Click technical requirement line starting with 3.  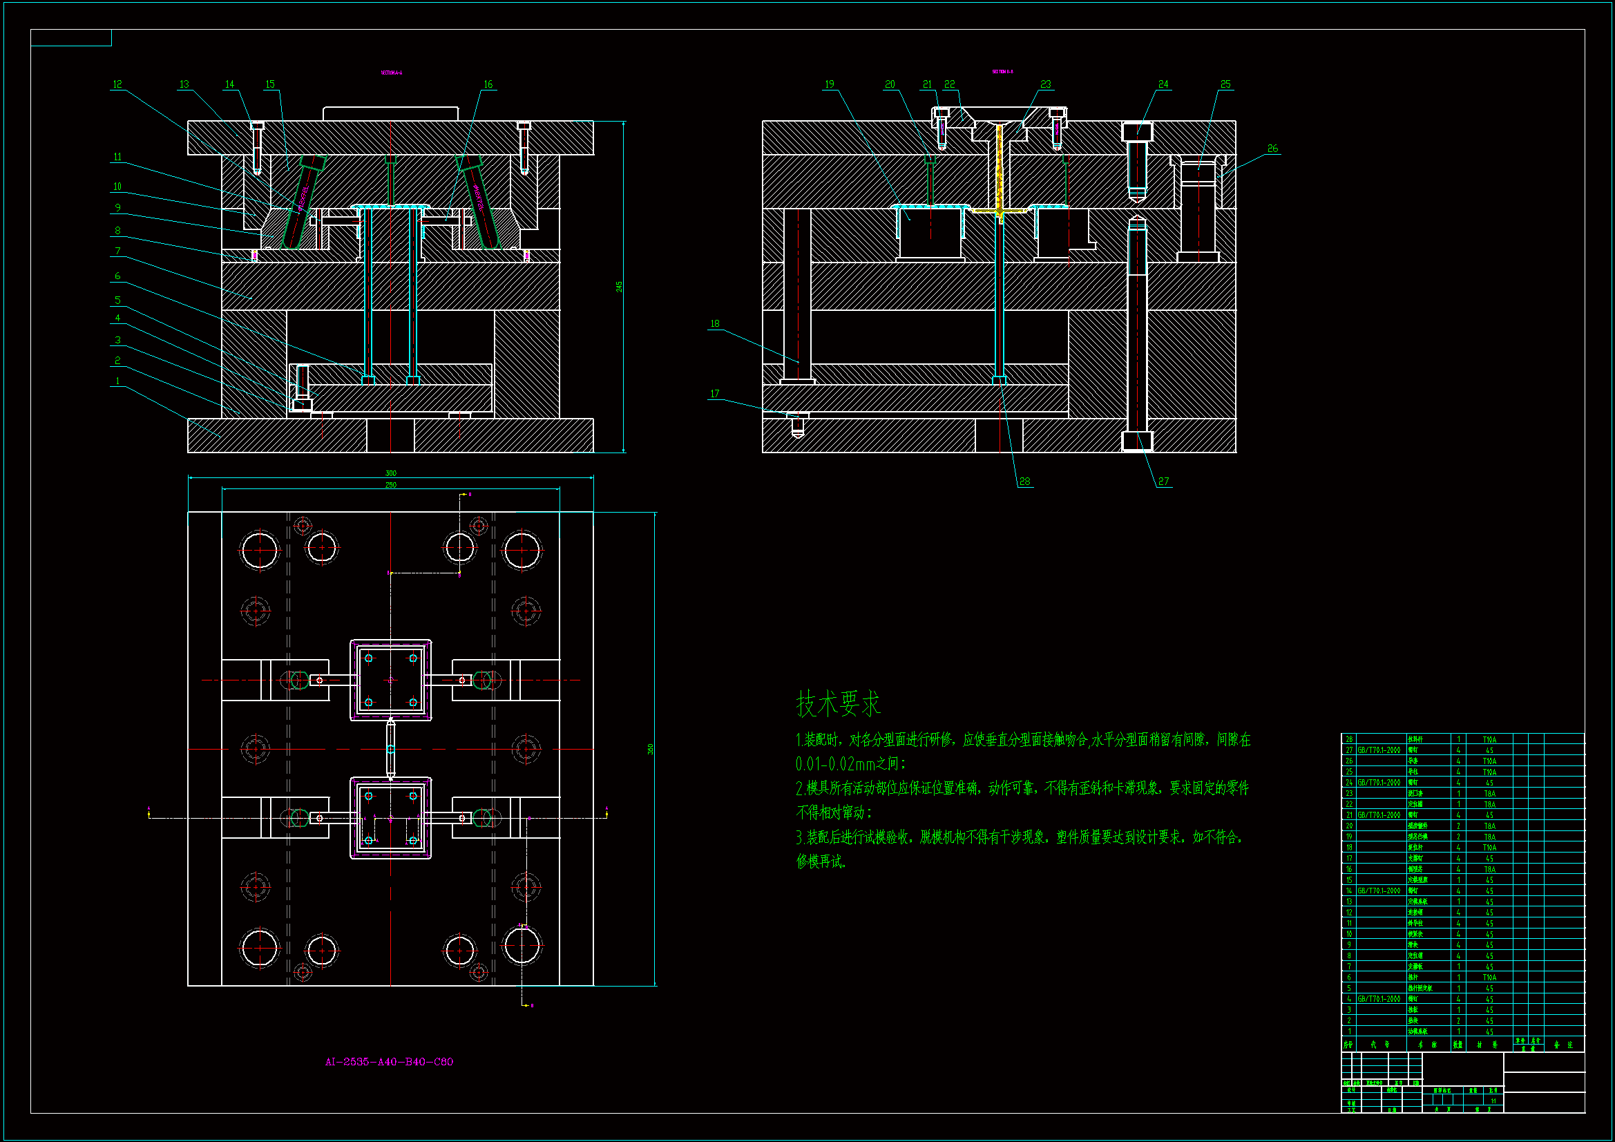point(1022,837)
